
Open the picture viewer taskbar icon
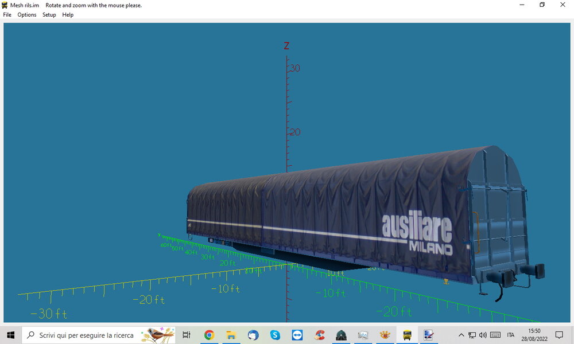click(x=363, y=335)
